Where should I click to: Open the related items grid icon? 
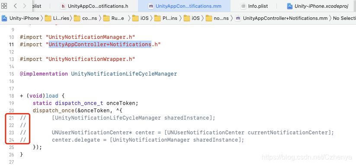click(x=4, y=6)
